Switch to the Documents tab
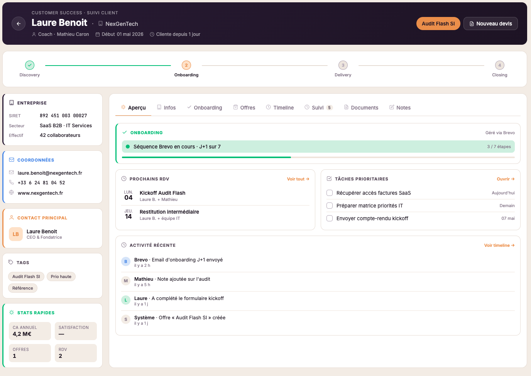531x376 pixels. tap(361, 108)
